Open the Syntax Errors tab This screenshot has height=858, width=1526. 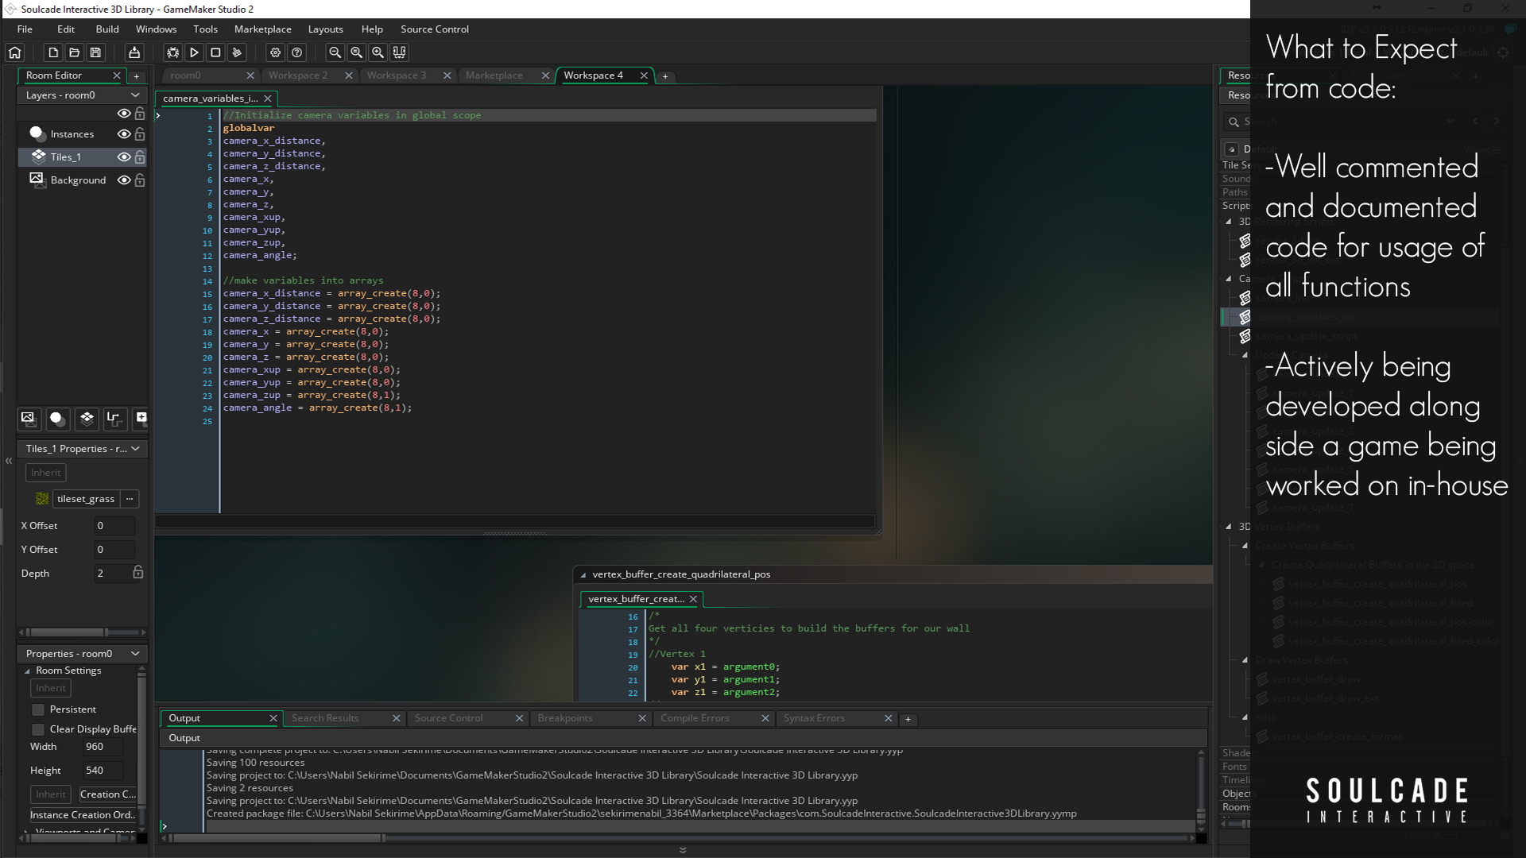(x=814, y=718)
